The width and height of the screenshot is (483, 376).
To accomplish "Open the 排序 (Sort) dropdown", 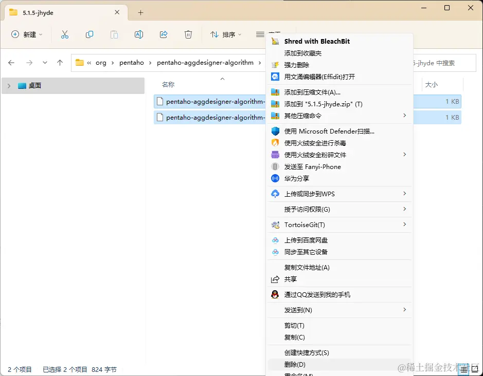I will [226, 34].
